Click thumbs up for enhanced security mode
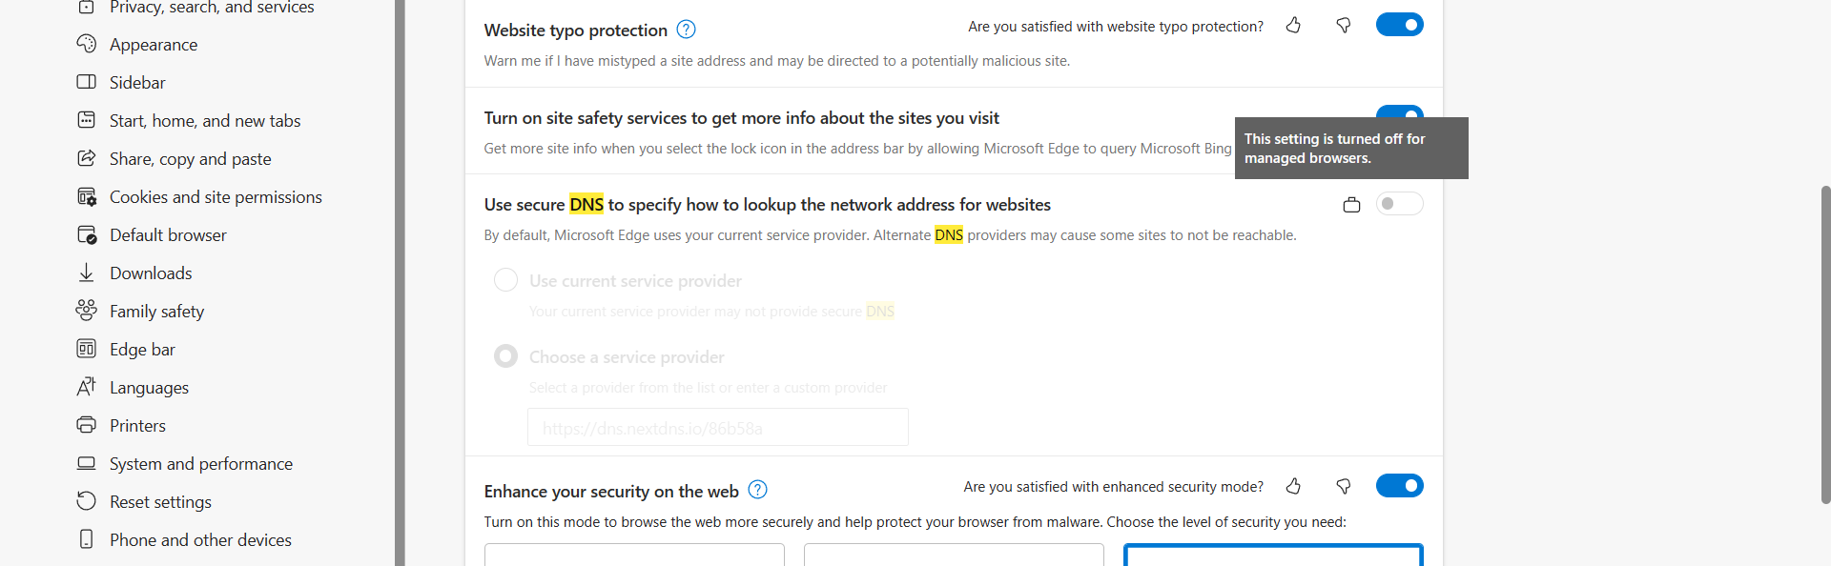 1293,487
